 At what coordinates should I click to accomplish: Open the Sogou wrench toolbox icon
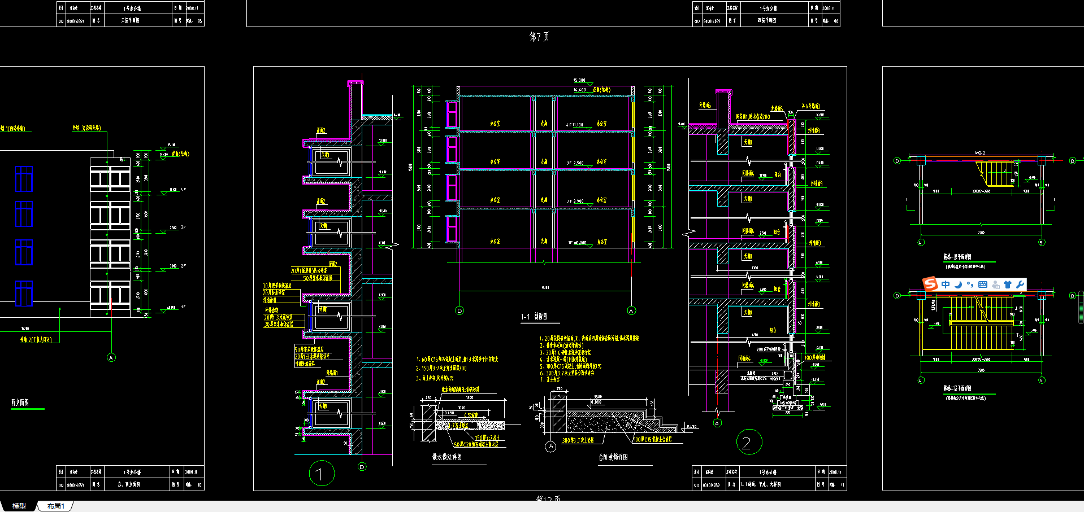(x=1020, y=285)
